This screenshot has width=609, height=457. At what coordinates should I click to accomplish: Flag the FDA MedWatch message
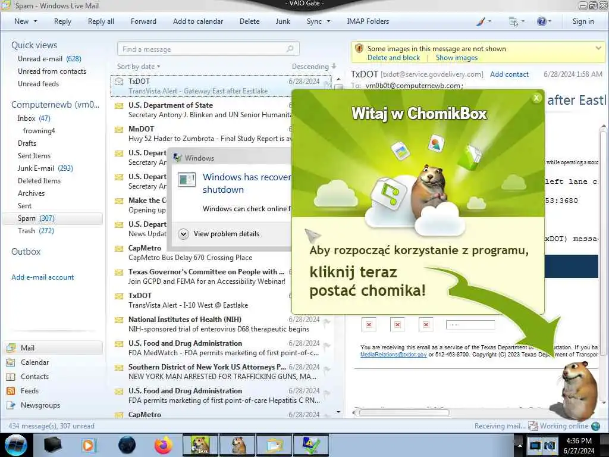pos(327,346)
